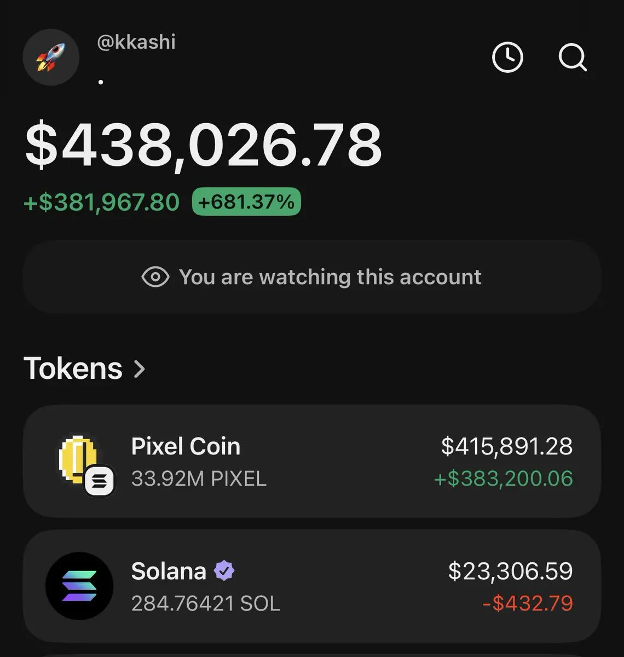This screenshot has height=657, width=624.
Task: Open the transaction history clock icon
Action: click(x=507, y=57)
